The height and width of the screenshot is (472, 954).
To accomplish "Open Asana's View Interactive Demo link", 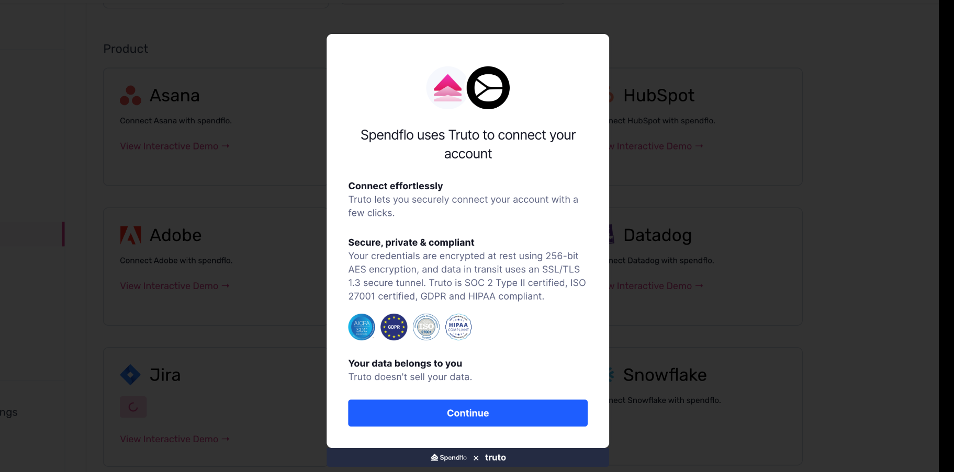I will (x=175, y=146).
